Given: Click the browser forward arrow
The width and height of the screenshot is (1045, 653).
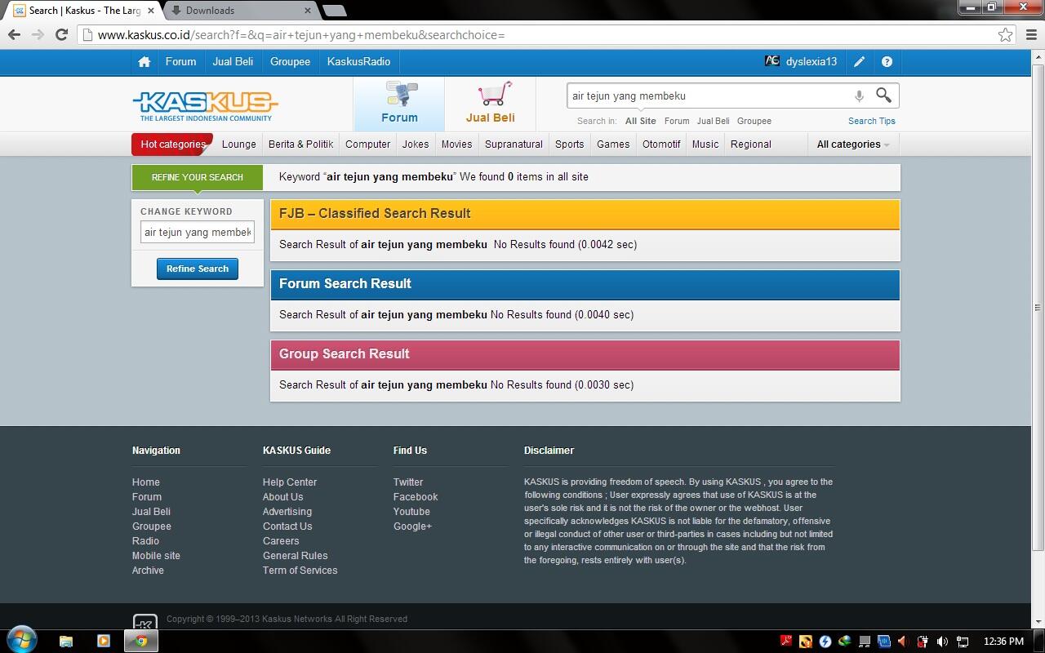Looking at the screenshot, I should pos(38,34).
